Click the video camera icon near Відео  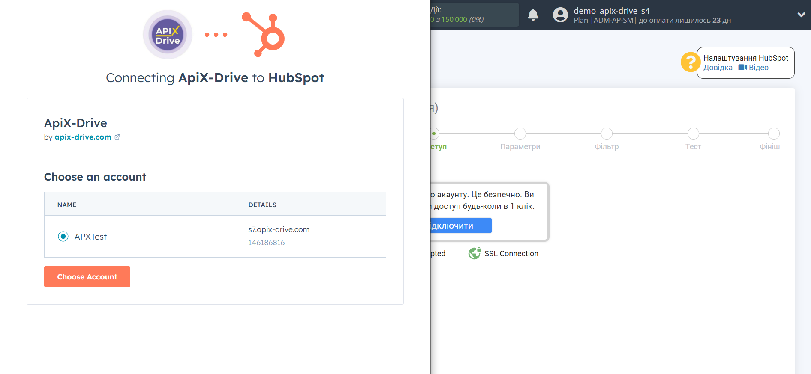742,68
